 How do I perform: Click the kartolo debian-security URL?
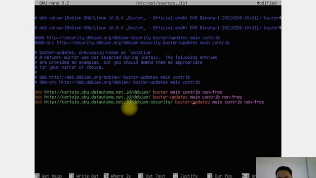109,102
